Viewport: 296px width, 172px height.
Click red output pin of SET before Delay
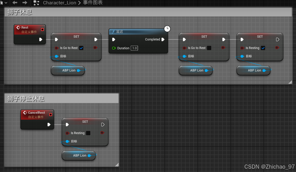[95, 48]
